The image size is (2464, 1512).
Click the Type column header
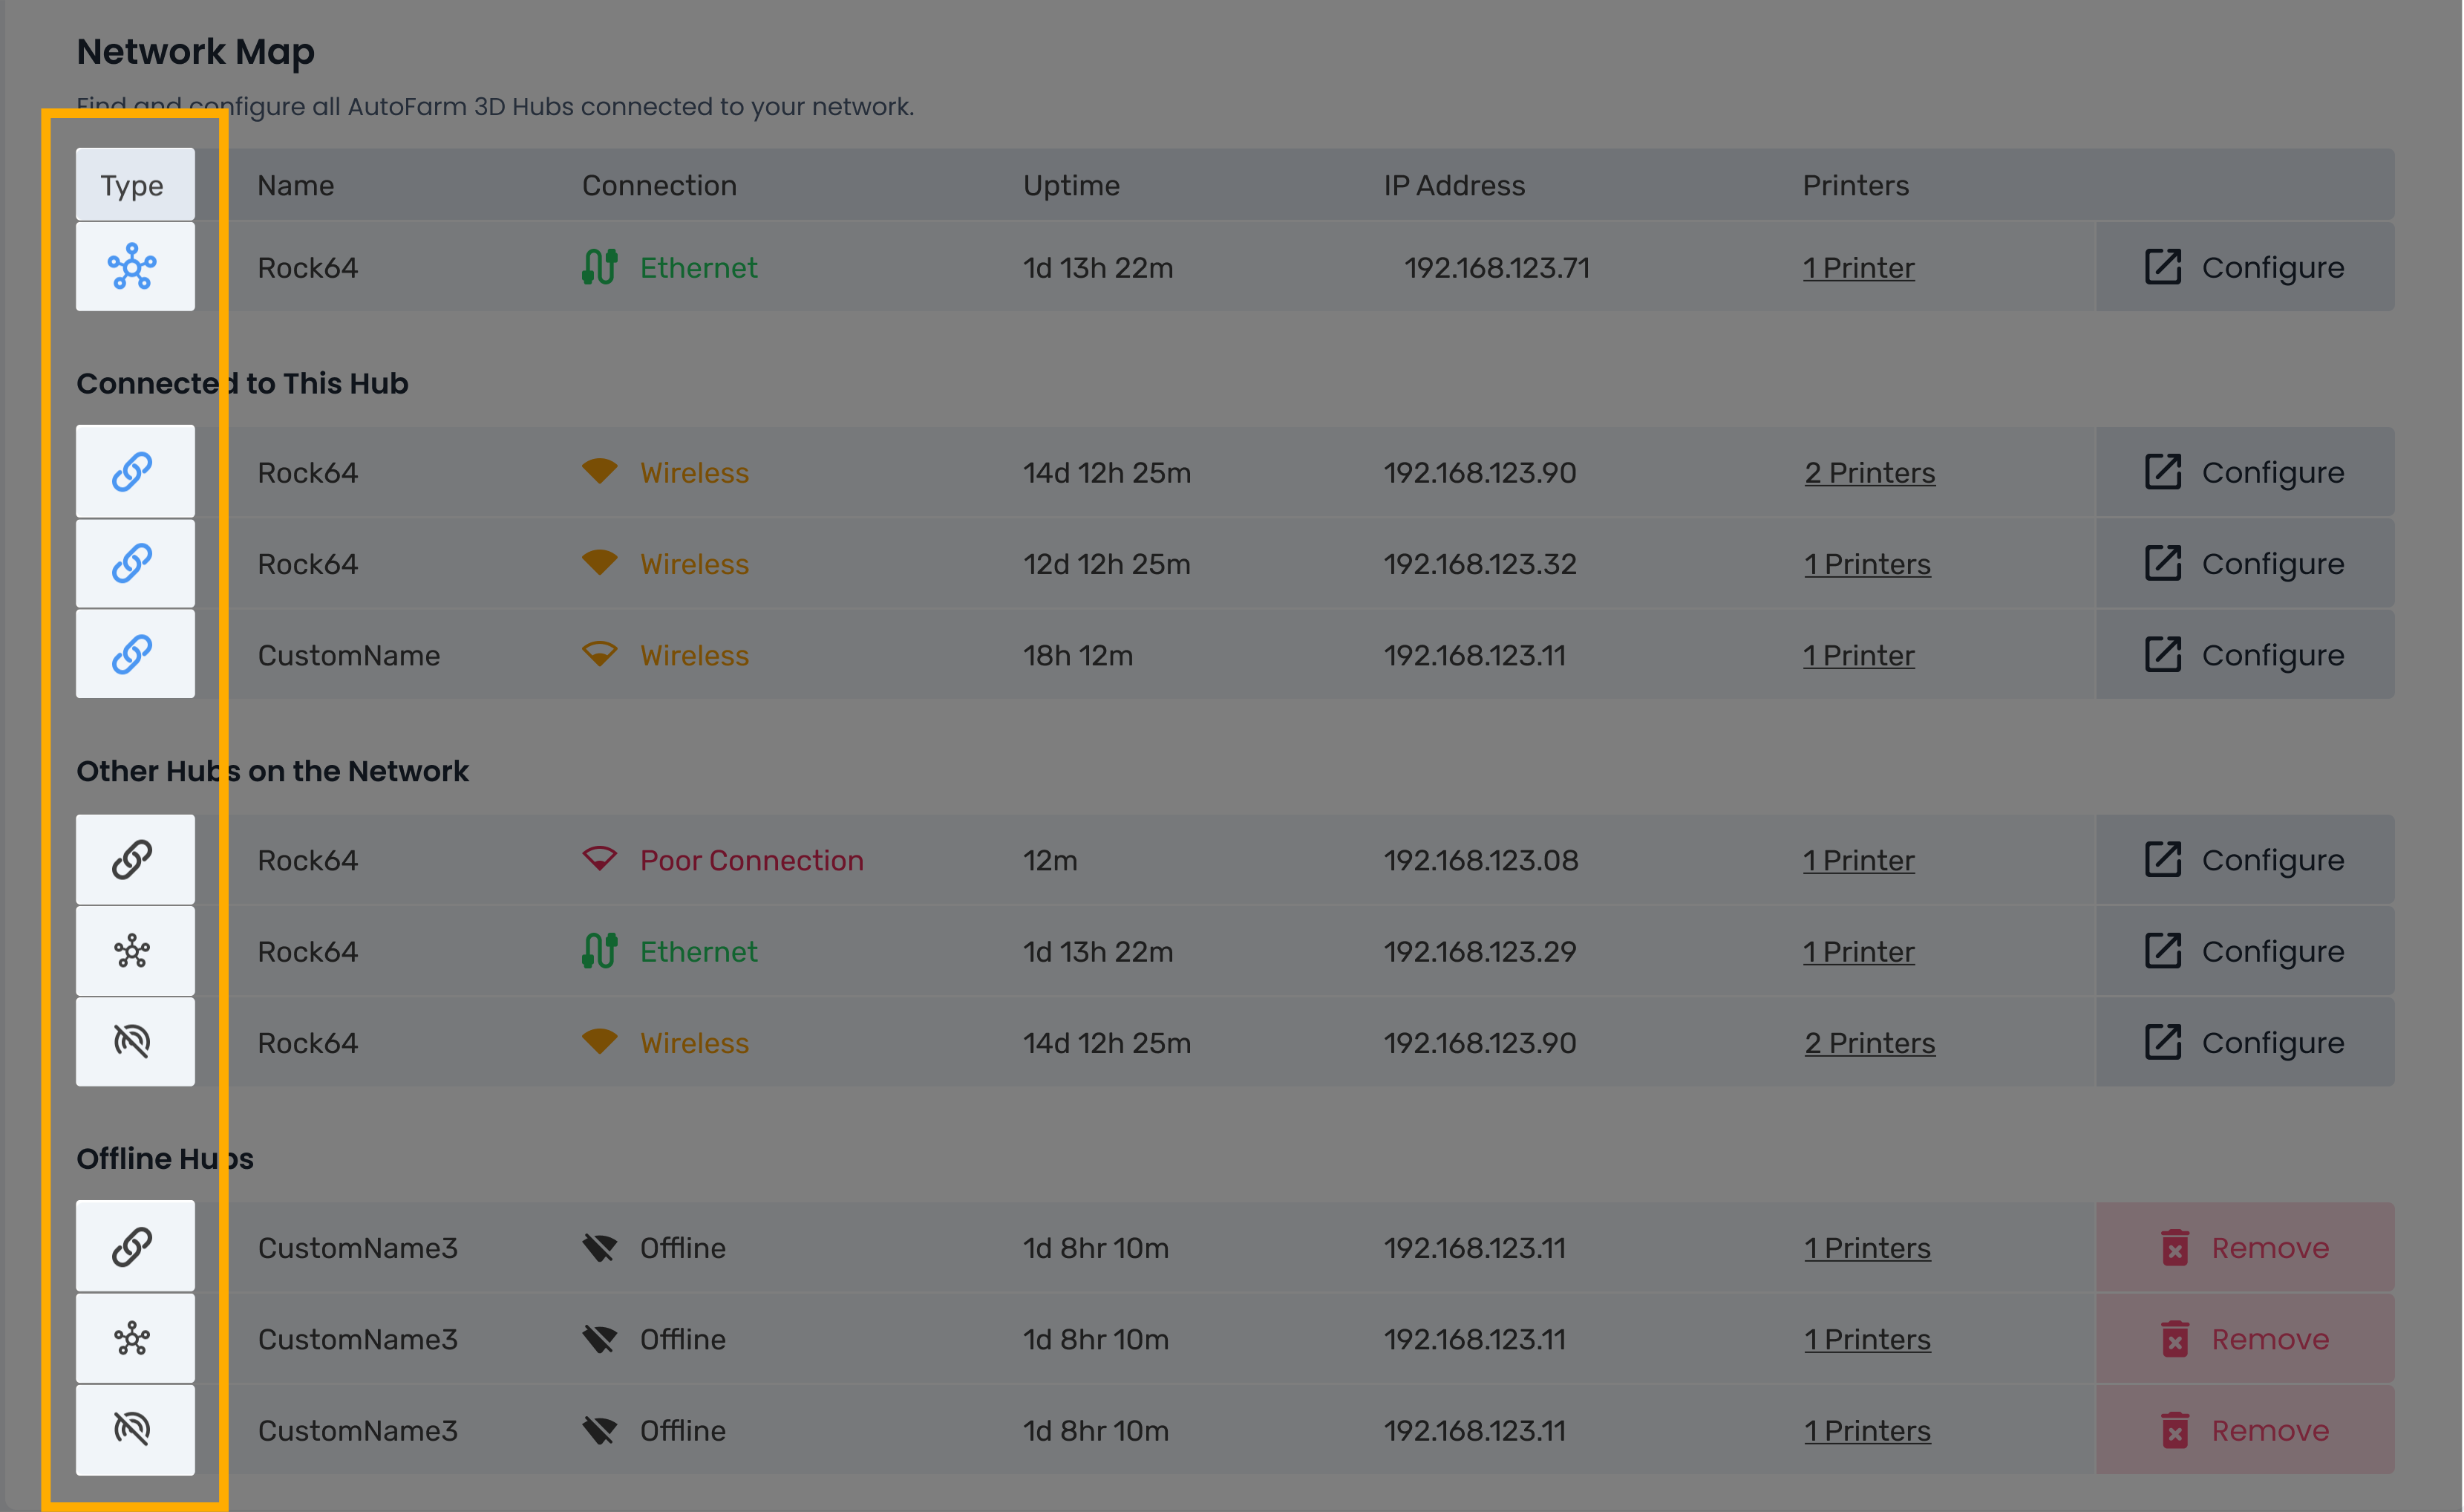(132, 185)
